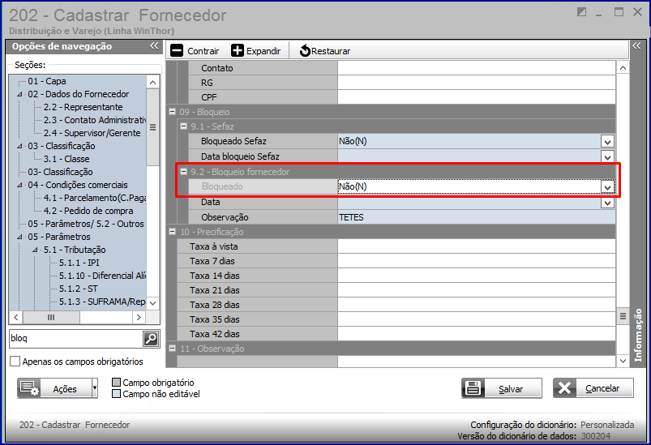Open the Bloqueado fornecedor dropdown arrow
This screenshot has height=445, width=651.
[x=607, y=187]
